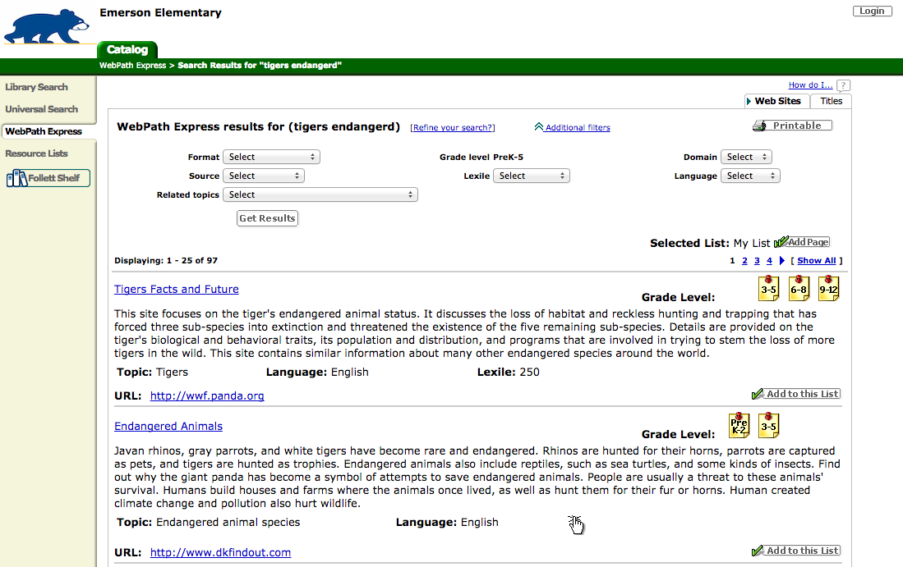
Task: Select Universal Search in the sidebar
Action: tap(41, 109)
